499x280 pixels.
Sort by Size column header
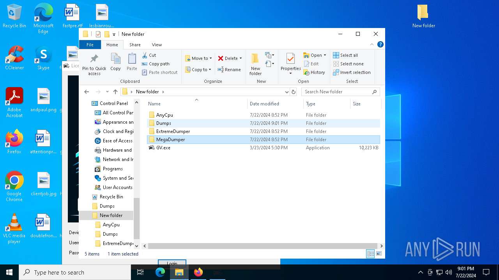(x=365, y=104)
